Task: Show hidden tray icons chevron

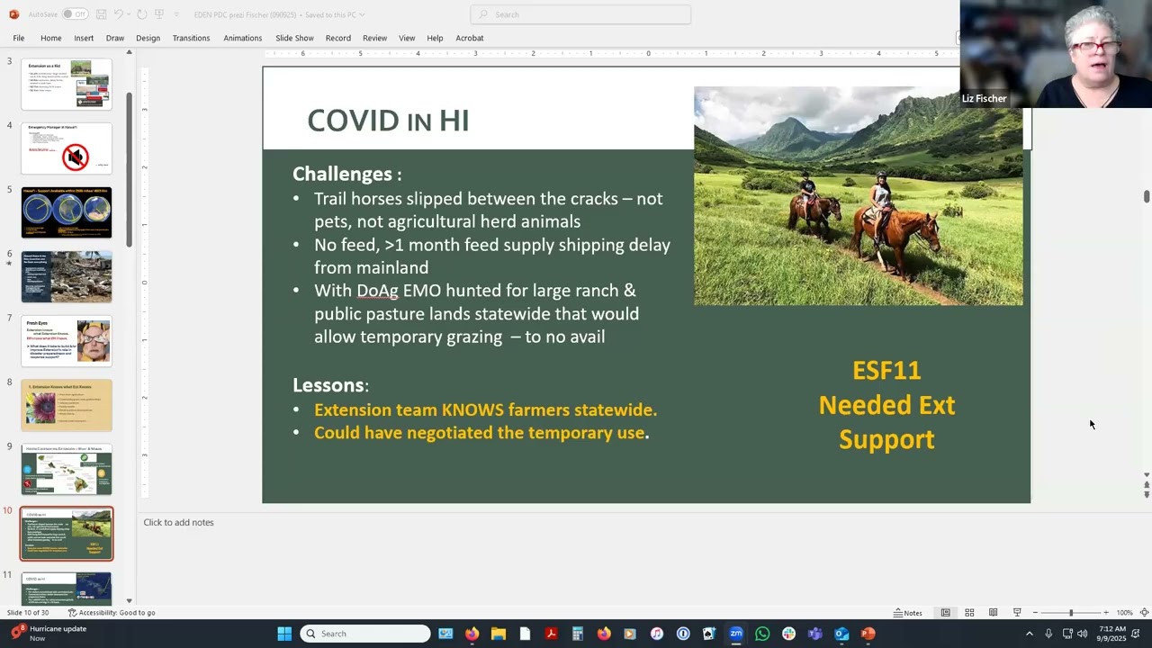Action: (x=1030, y=634)
